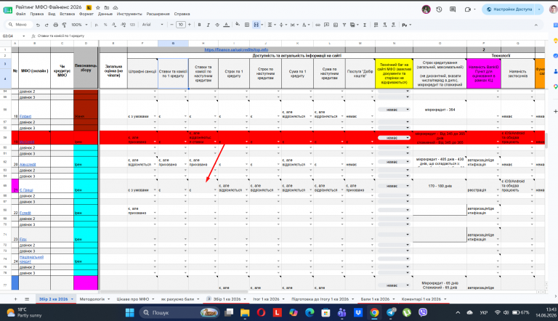Switch to the Методологія sheet tab
Image resolution: width=558 pixels, height=321 pixels.
click(92, 299)
